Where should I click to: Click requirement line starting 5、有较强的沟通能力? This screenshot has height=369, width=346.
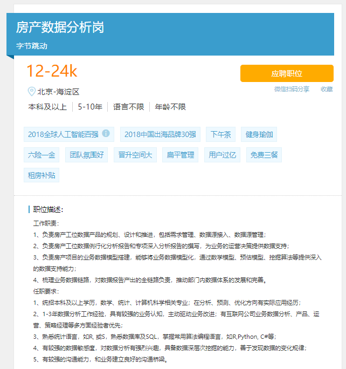click(100, 359)
